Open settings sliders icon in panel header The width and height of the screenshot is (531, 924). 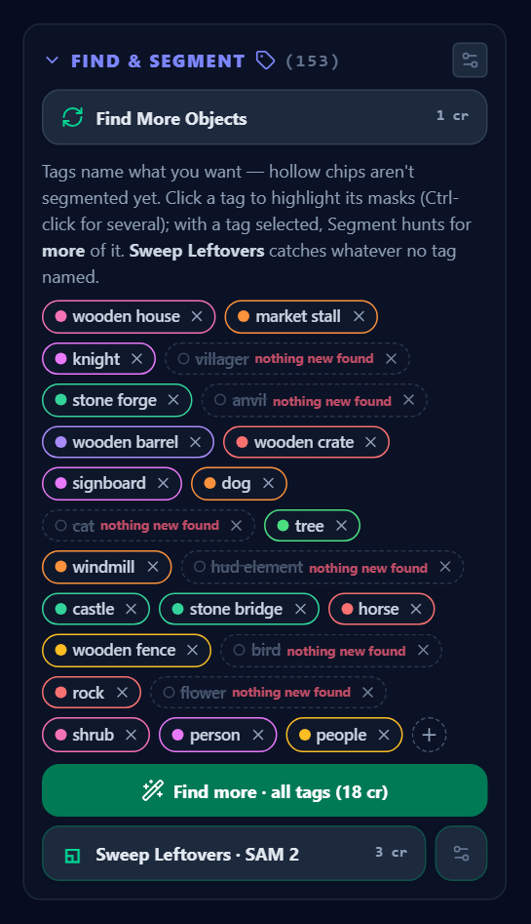(x=470, y=60)
